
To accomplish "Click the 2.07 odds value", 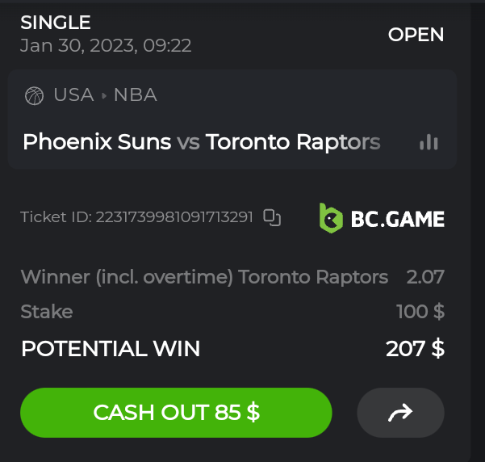I will (x=425, y=277).
